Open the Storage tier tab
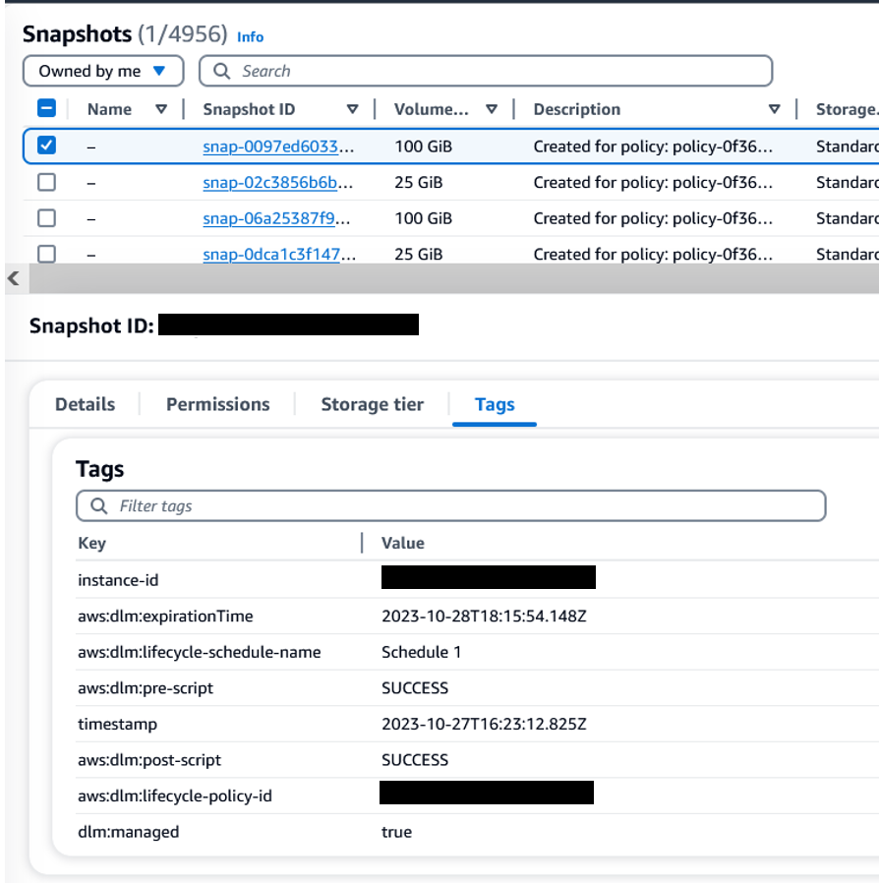This screenshot has width=879, height=883. coord(372,404)
